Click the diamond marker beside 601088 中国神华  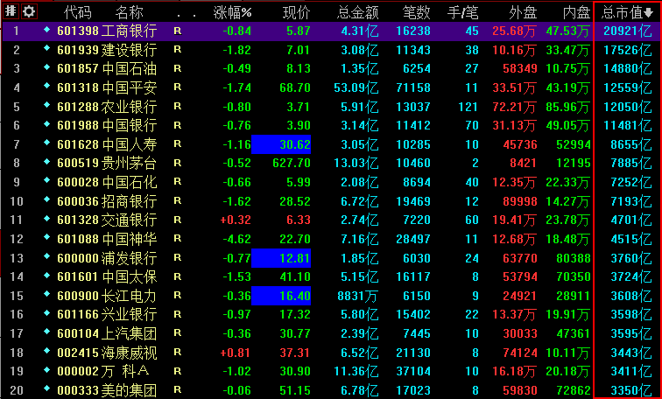click(47, 237)
